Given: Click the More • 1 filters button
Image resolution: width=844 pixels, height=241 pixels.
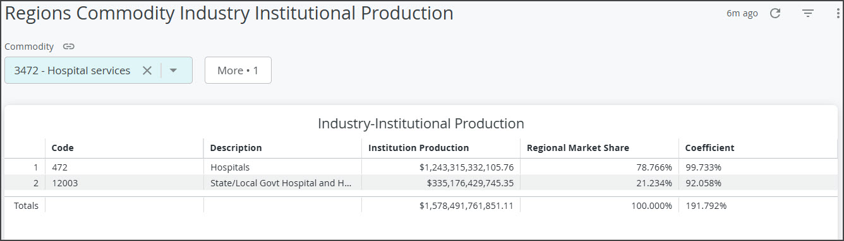Looking at the screenshot, I should pyautogui.click(x=238, y=70).
